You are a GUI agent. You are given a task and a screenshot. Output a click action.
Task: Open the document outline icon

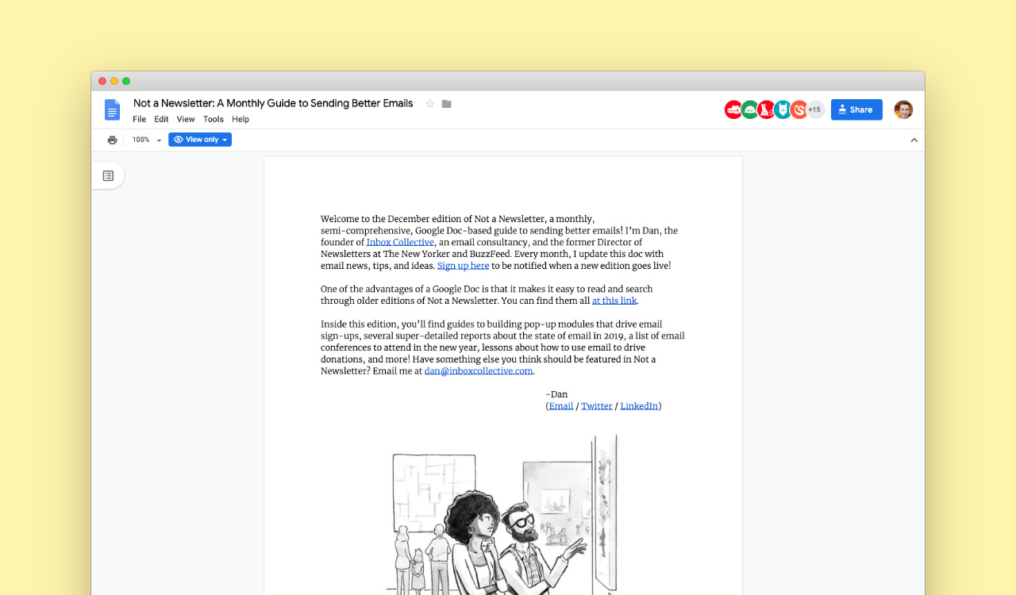[109, 175]
